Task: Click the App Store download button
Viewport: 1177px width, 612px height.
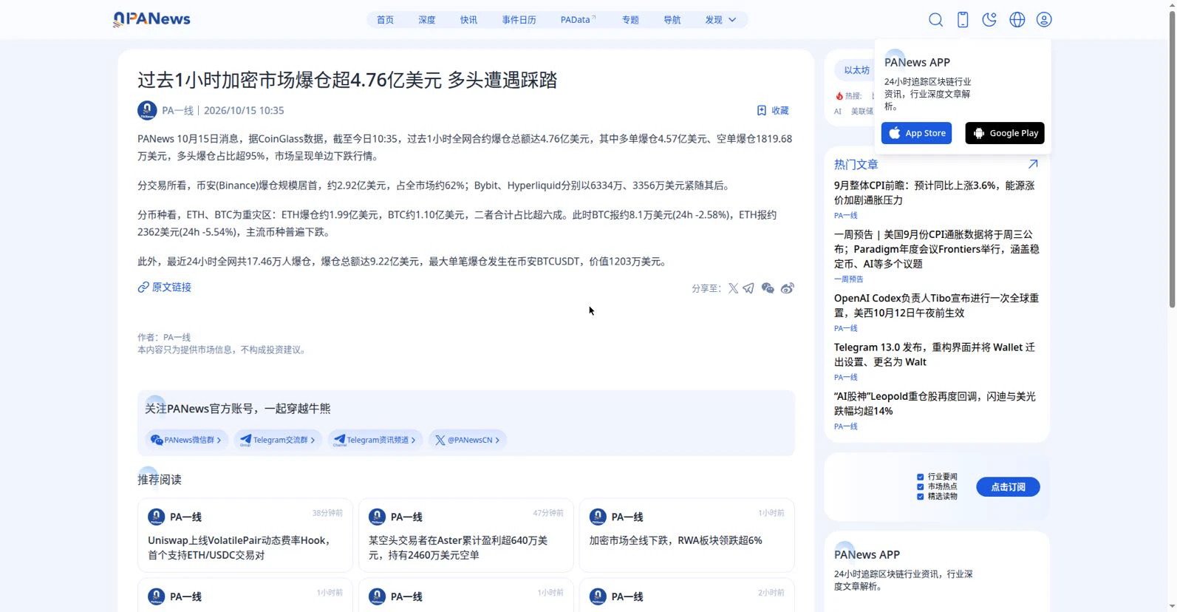Action: (916, 133)
